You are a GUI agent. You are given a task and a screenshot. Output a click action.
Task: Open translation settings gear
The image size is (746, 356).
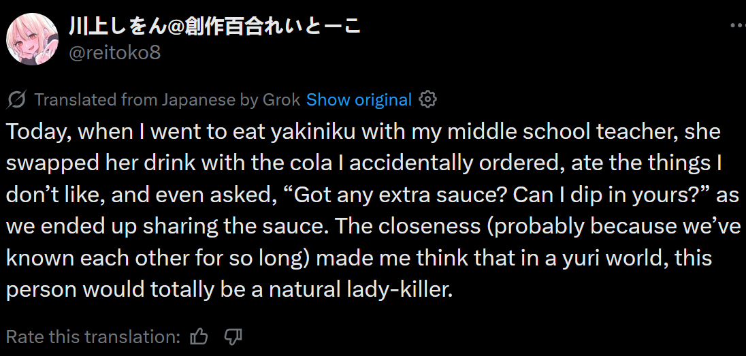click(427, 100)
